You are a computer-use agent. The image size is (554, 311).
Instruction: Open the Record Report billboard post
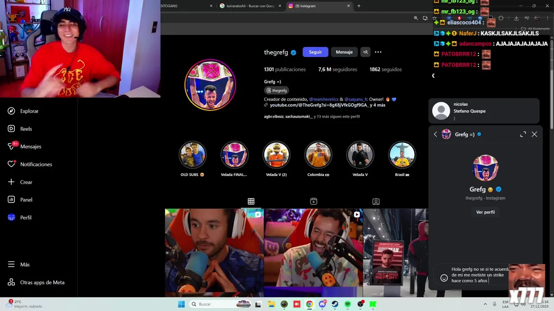[395, 253]
